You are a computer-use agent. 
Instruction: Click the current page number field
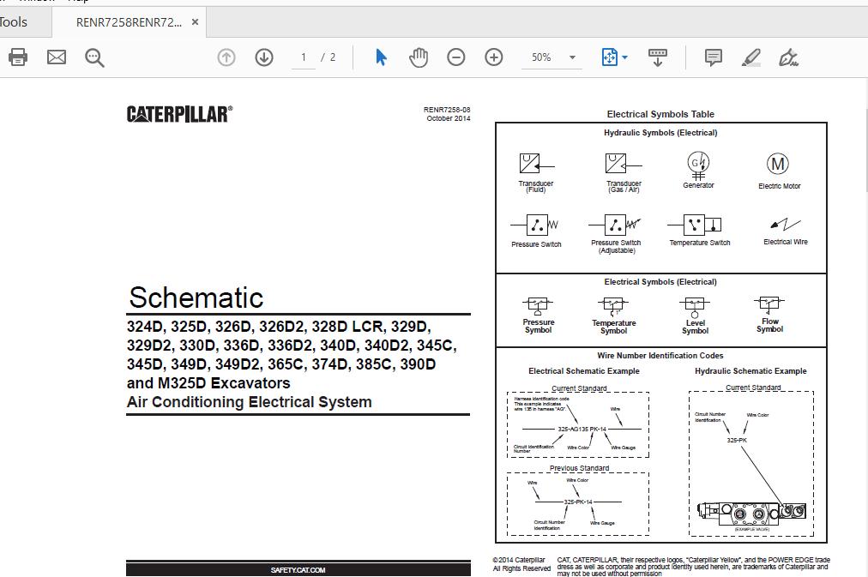(x=304, y=57)
